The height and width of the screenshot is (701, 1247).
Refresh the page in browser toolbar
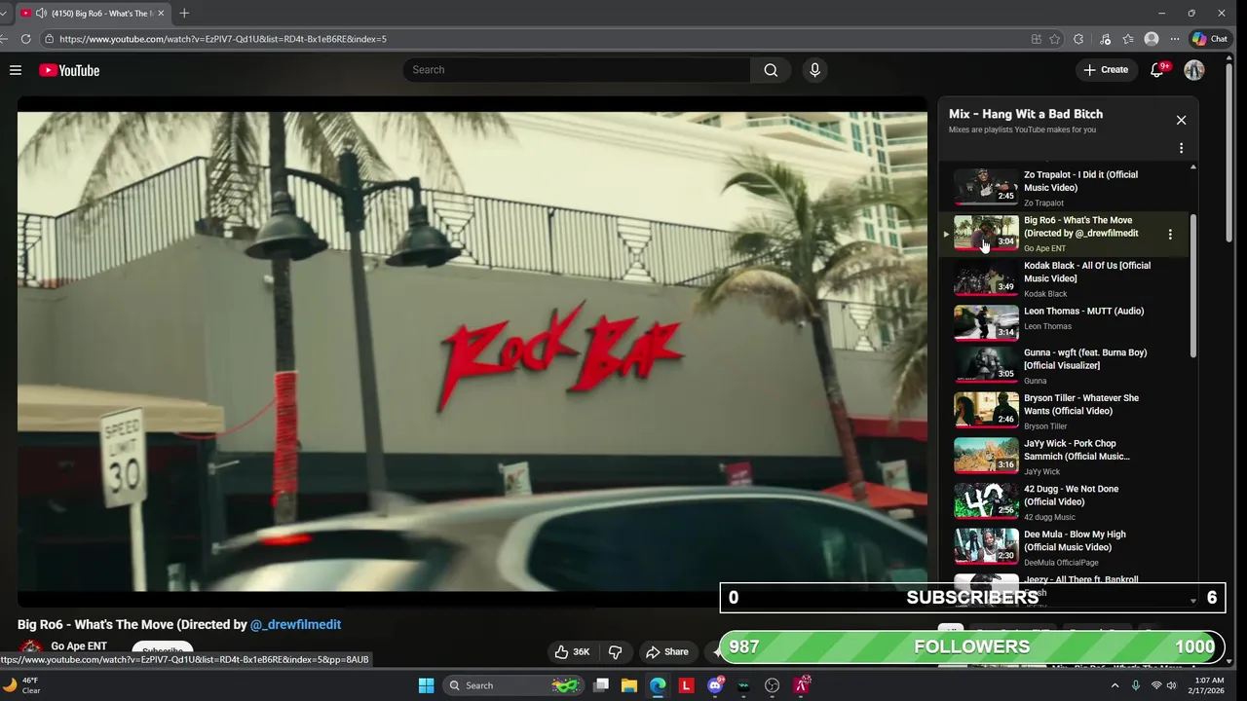click(26, 39)
